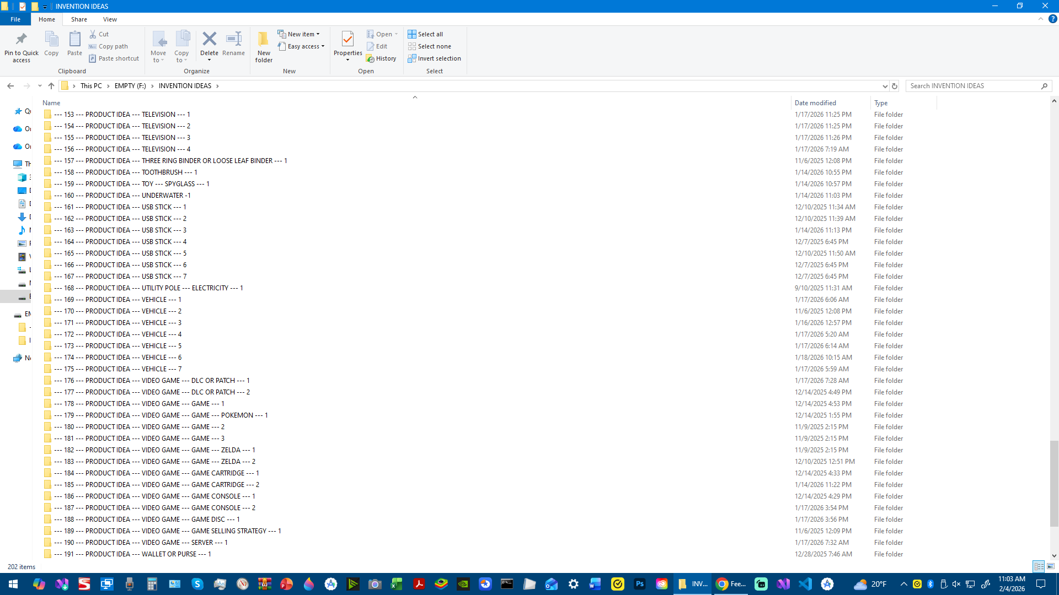Open Properties from the ribbon
This screenshot has width=1059, height=595.
(x=347, y=42)
